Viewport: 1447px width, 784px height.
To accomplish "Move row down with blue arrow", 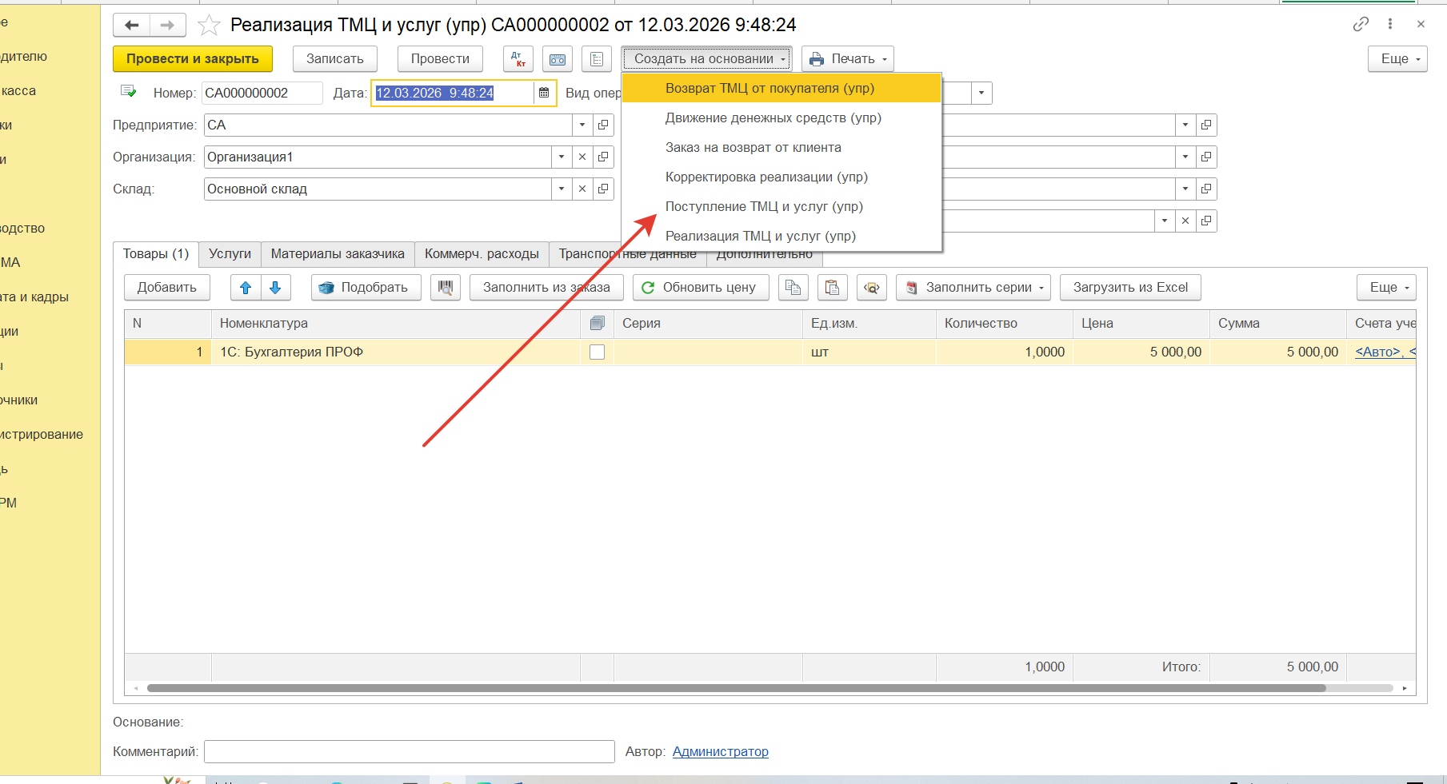I will pos(275,288).
